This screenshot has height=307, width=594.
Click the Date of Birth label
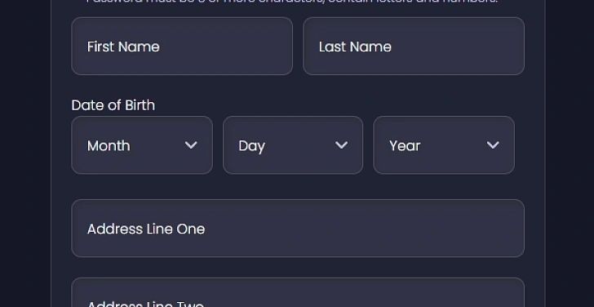(x=113, y=105)
